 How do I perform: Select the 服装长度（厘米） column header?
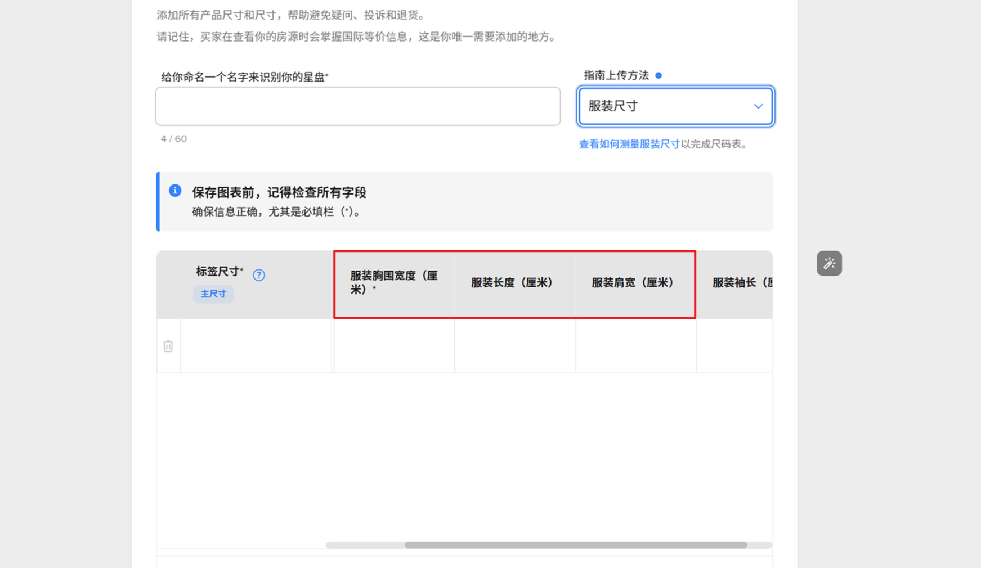[x=512, y=283]
